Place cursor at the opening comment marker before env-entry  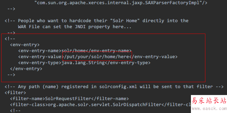click(x=10, y=39)
